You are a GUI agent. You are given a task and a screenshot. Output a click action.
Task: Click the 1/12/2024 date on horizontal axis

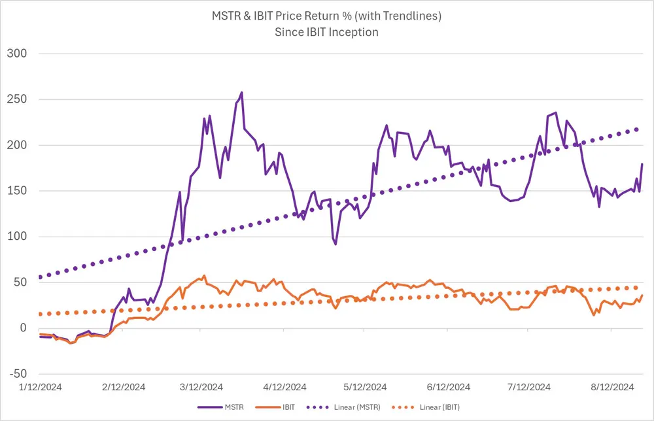tap(39, 387)
